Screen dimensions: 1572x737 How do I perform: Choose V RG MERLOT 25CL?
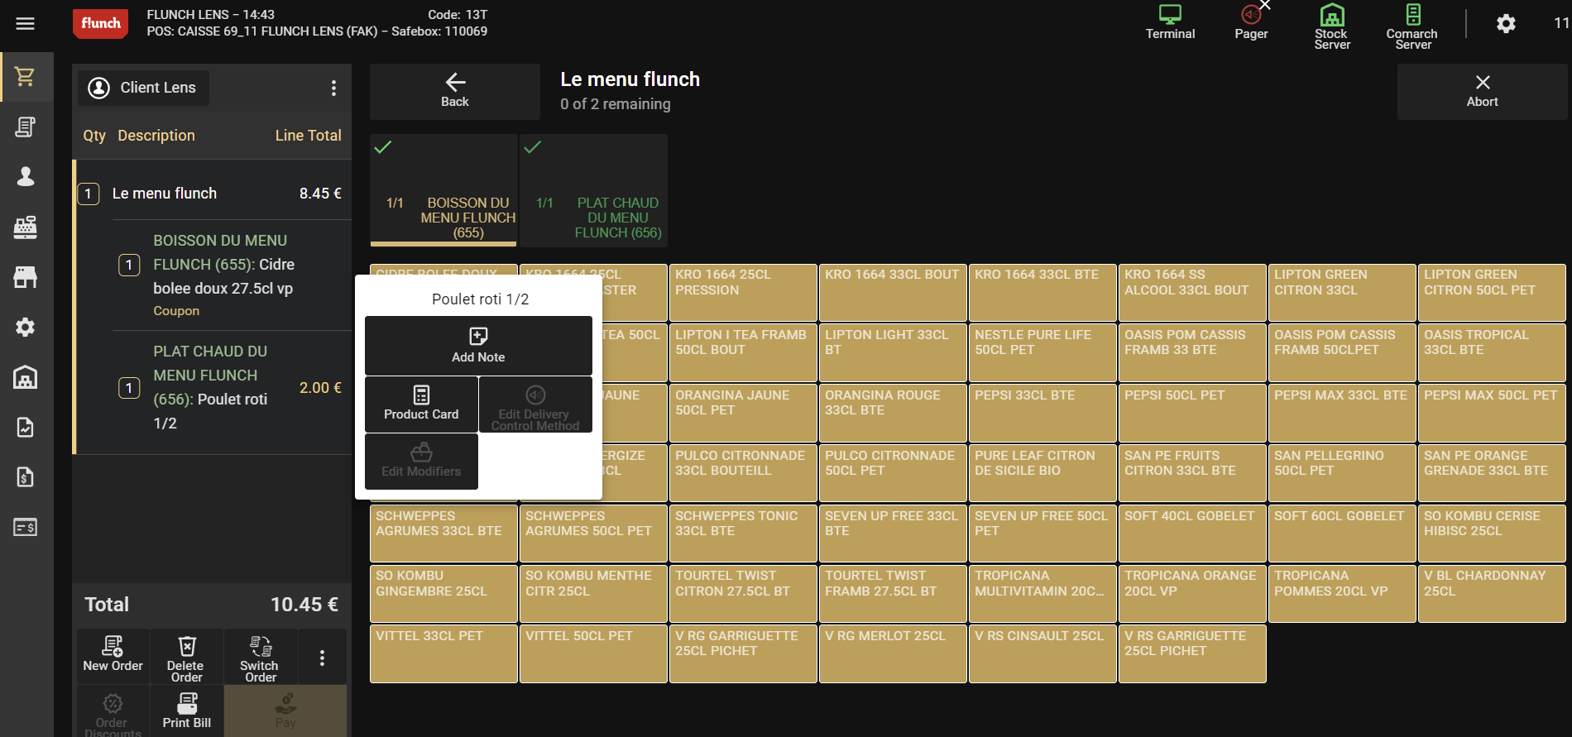(893, 654)
